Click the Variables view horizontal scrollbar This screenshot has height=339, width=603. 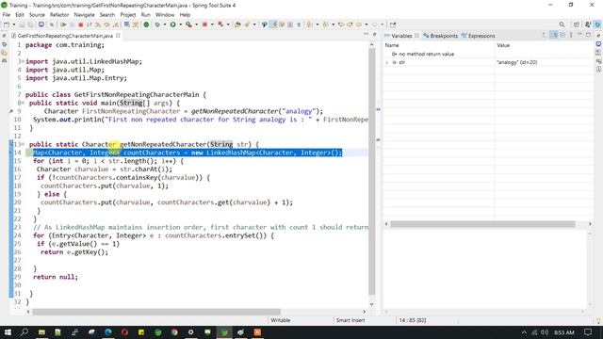pos(482,224)
